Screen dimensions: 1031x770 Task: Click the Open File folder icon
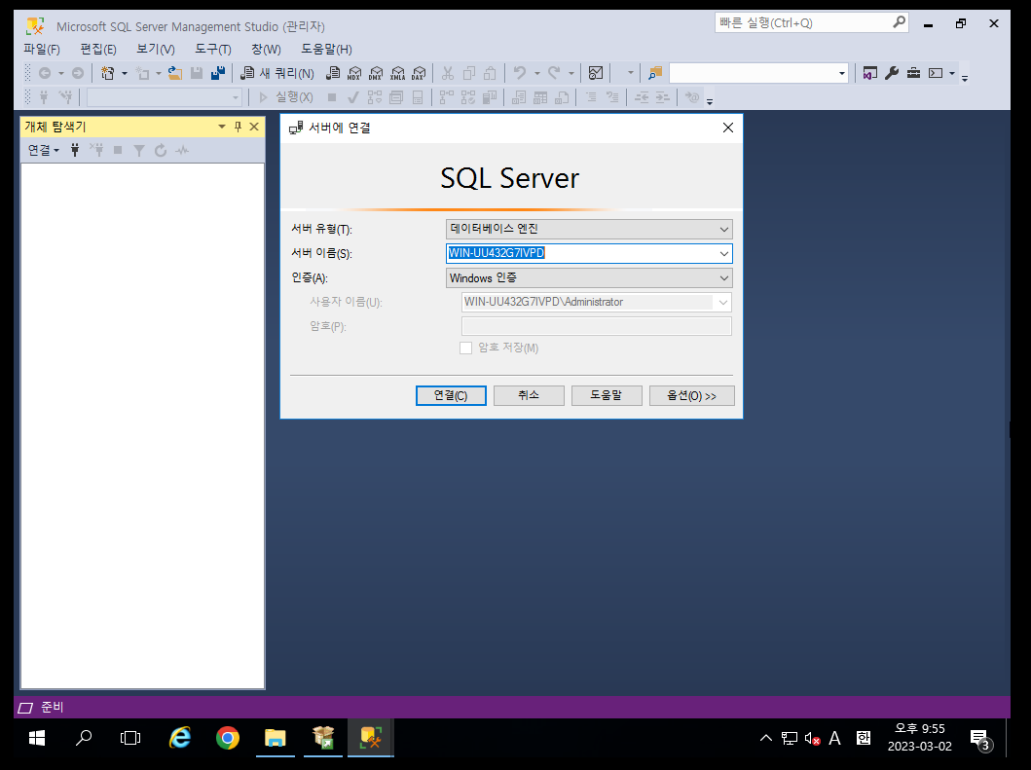coord(175,73)
